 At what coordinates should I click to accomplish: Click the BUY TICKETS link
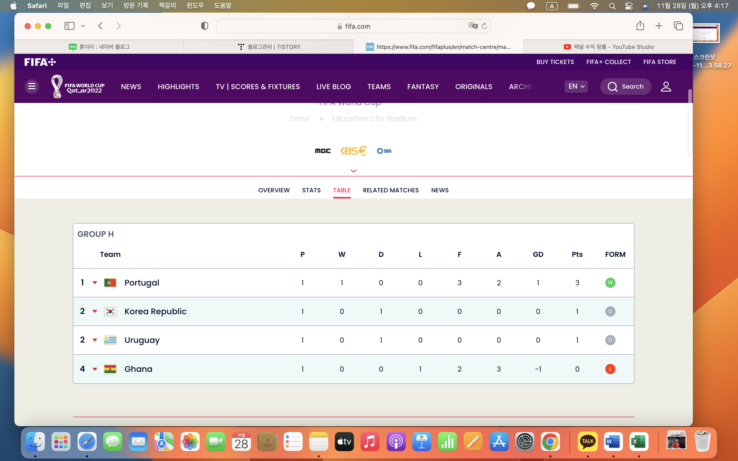coord(555,62)
